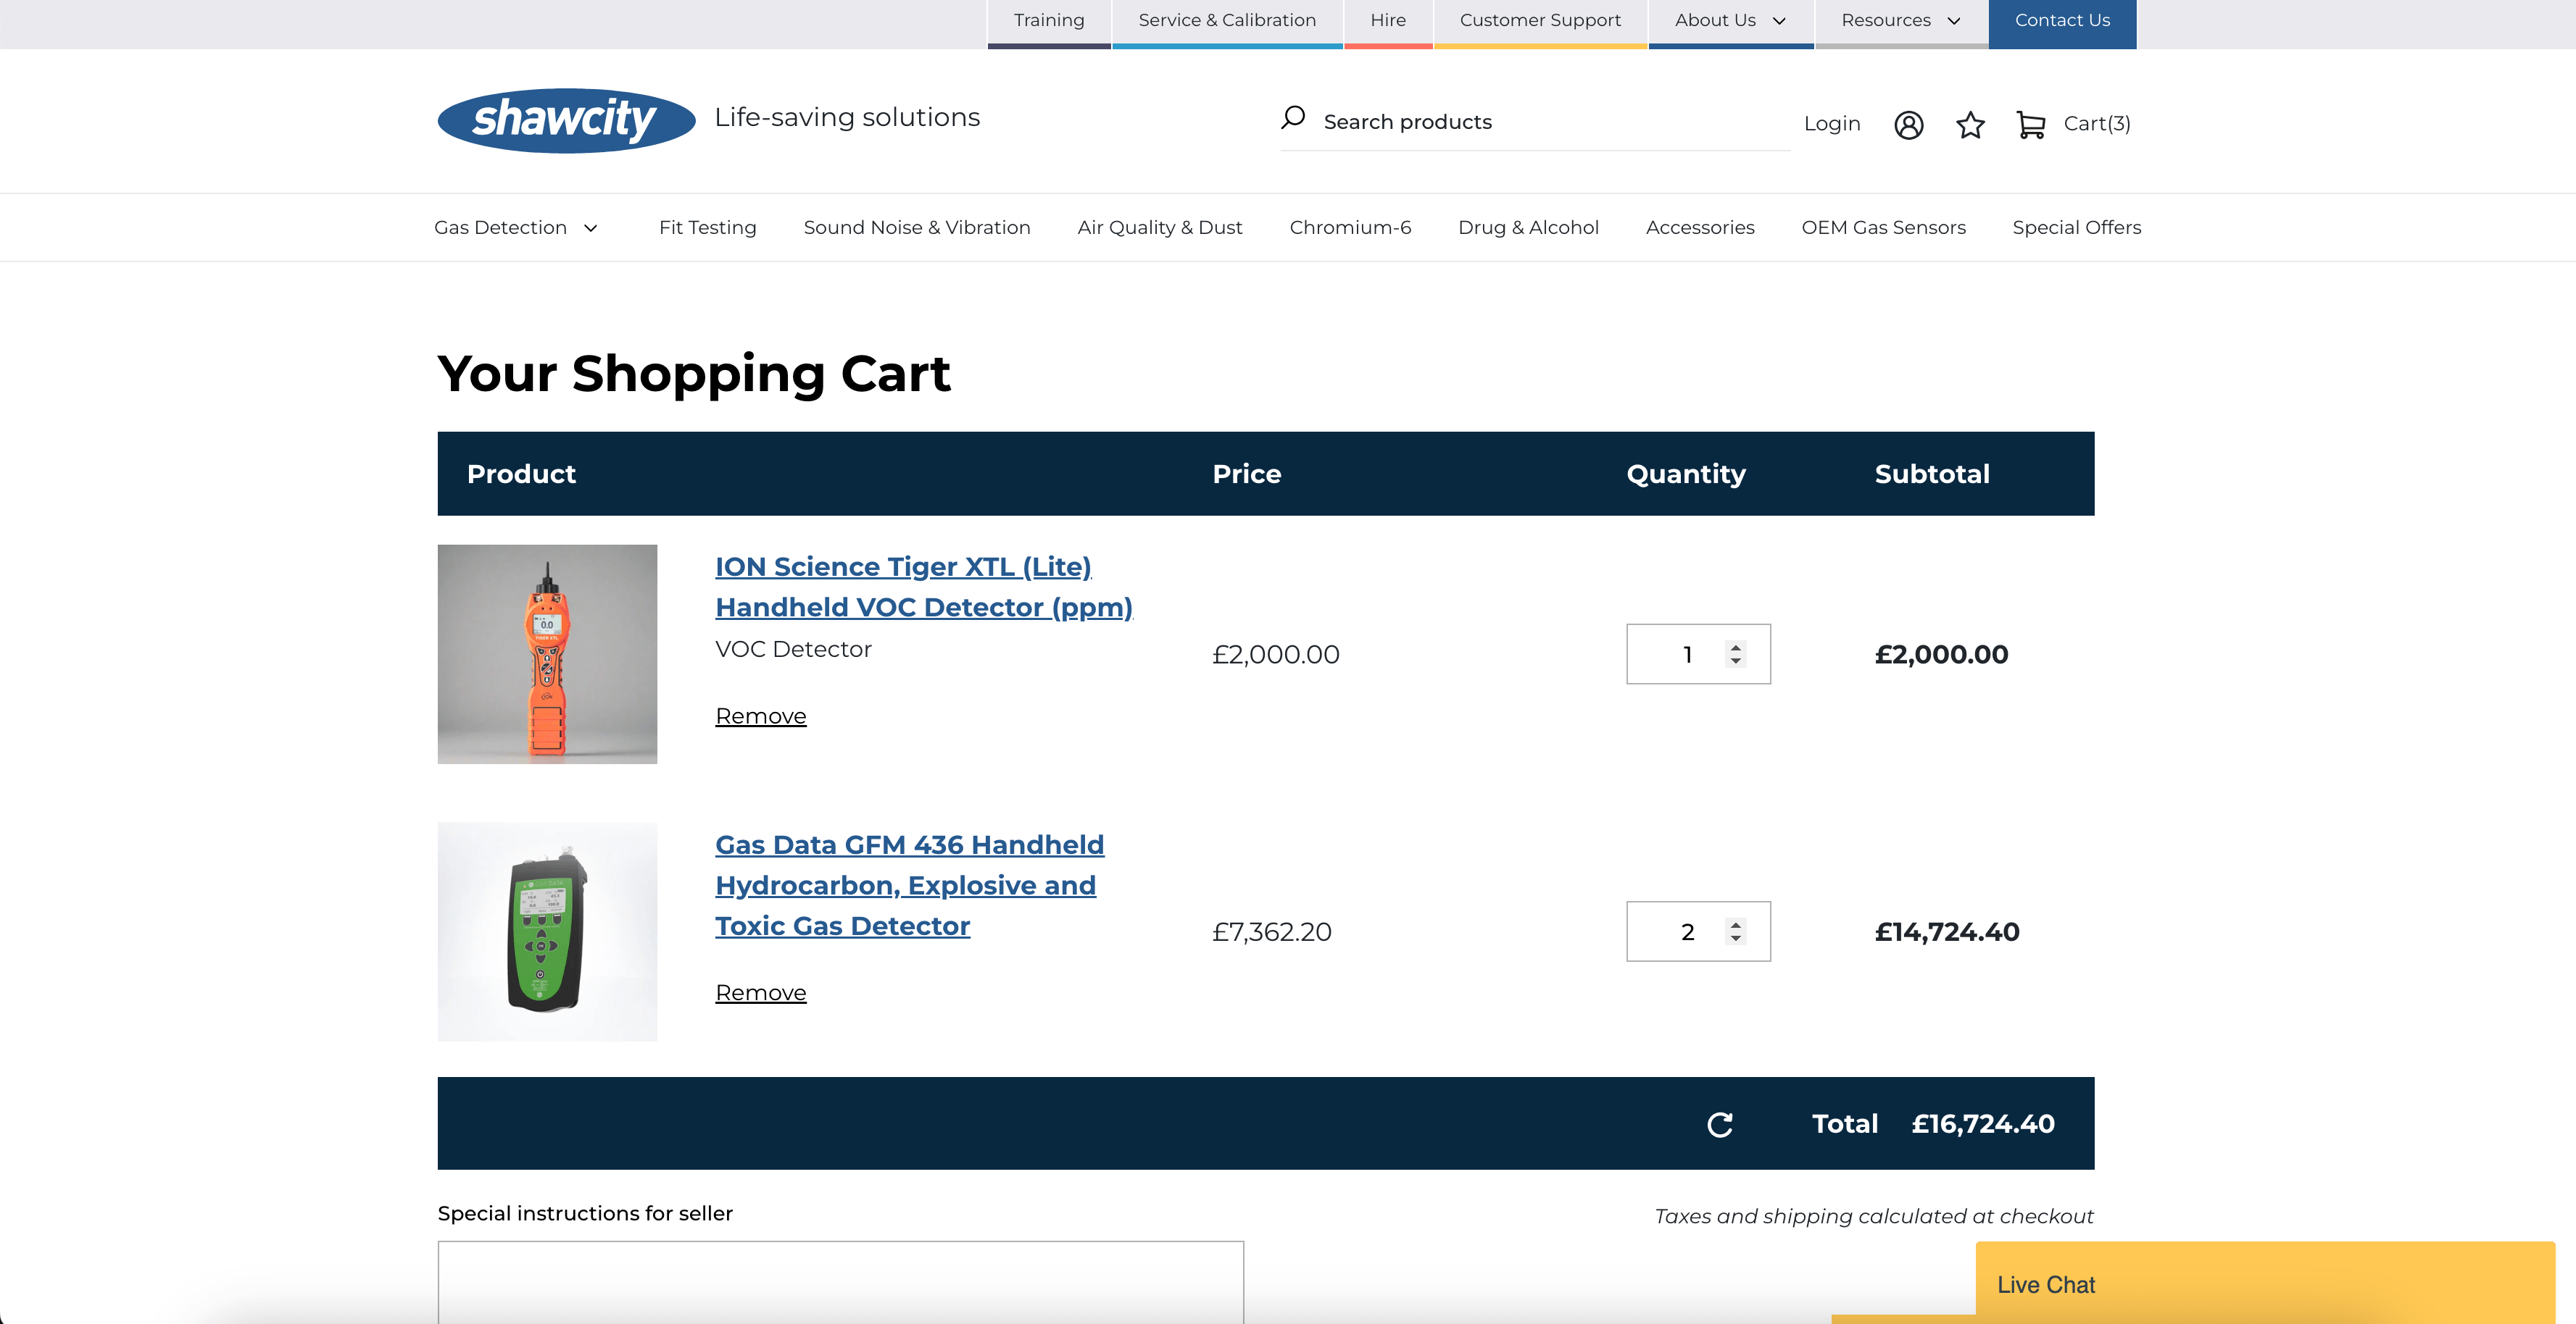The height and width of the screenshot is (1324, 2576).
Task: Click the special instructions text box
Action: [839, 1289]
